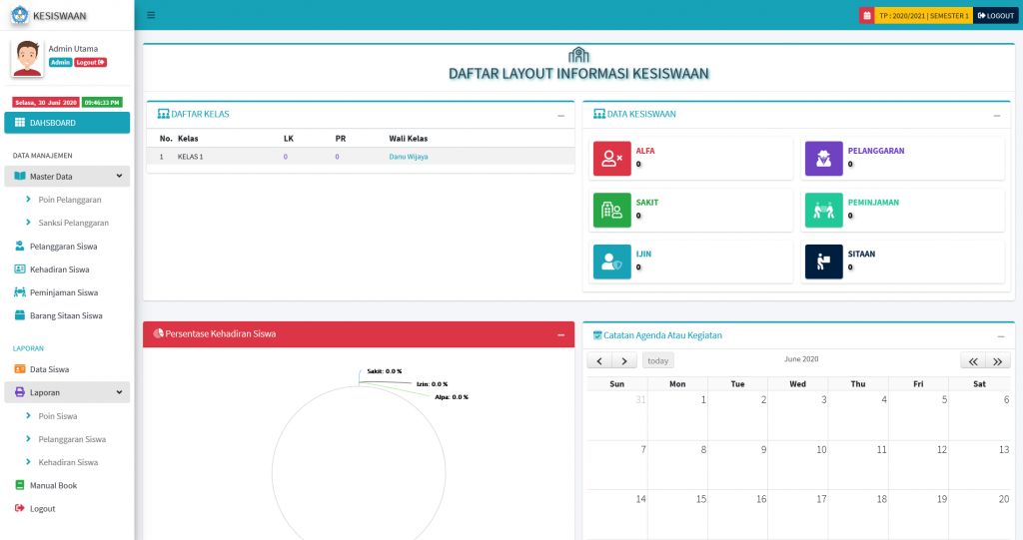Click the green clock time badge

click(102, 103)
